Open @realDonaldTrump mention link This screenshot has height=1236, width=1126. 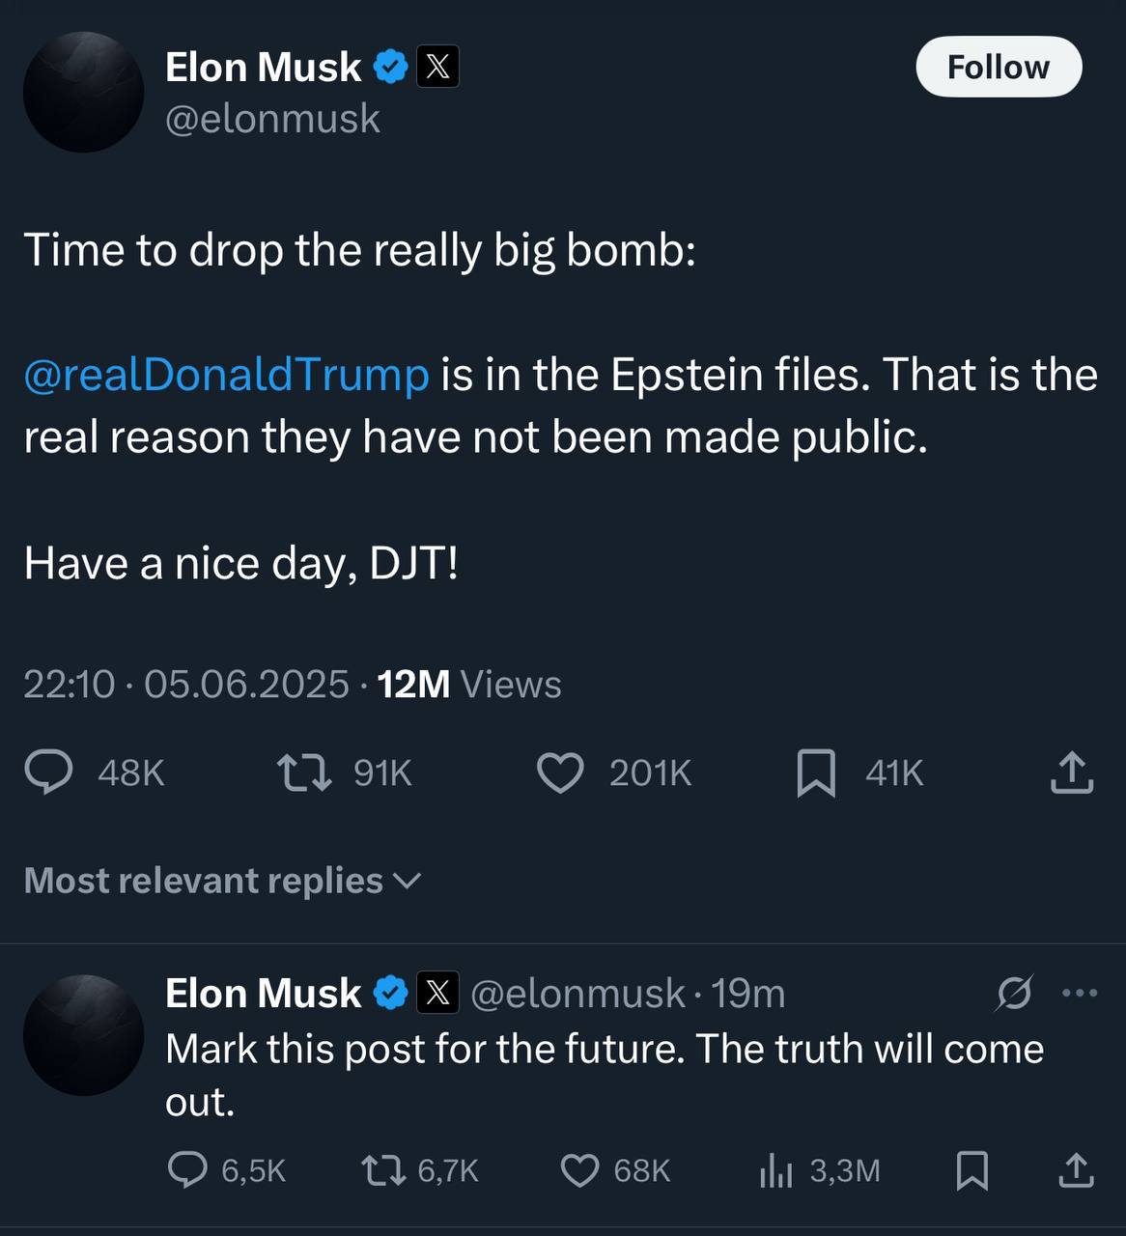(226, 374)
